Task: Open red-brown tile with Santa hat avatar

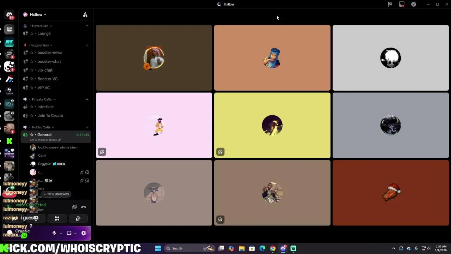Action: [391, 193]
